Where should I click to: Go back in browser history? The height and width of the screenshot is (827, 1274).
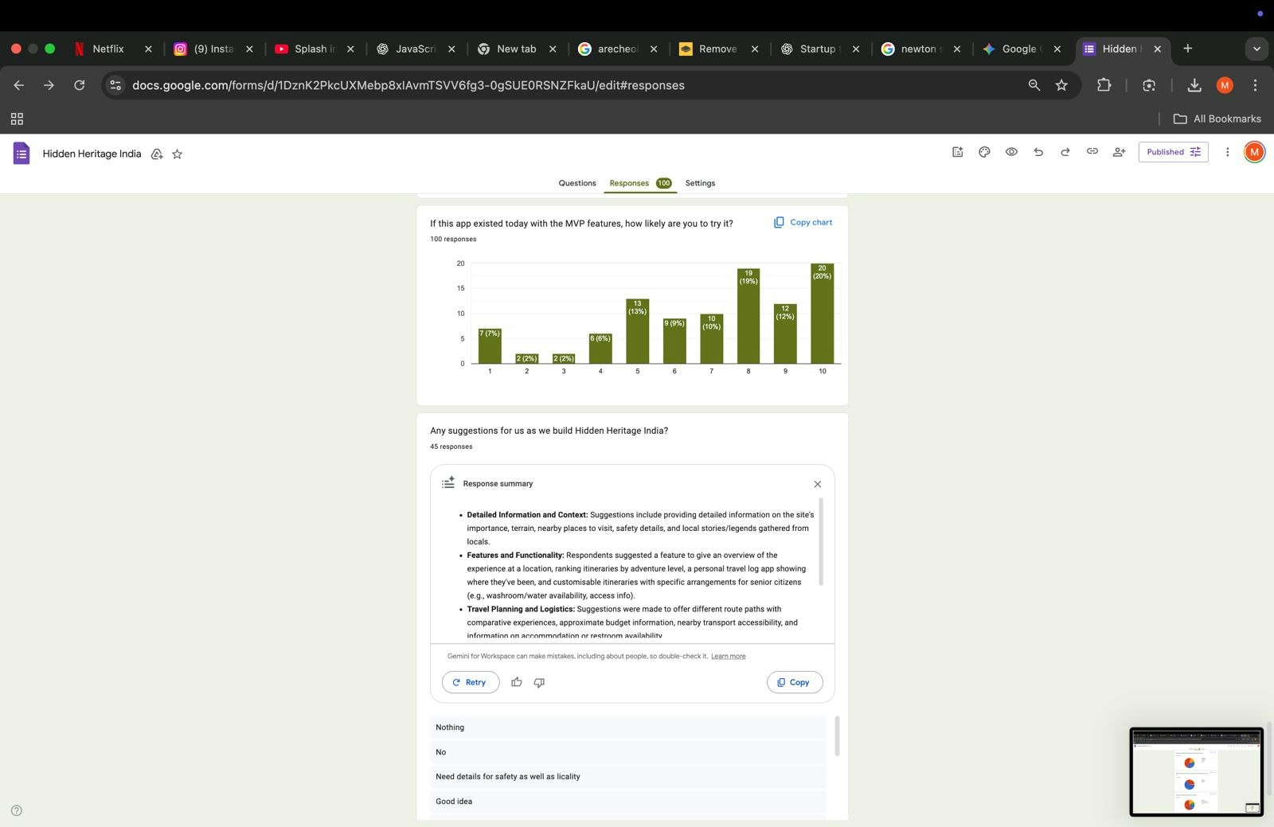click(x=19, y=85)
